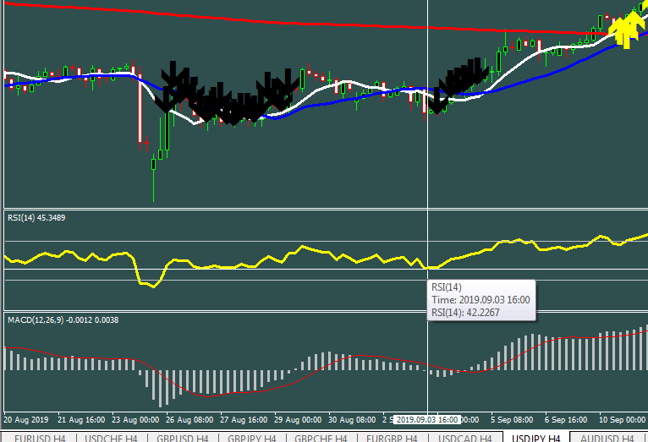Click the yellow RSI line at its lowest dip
This screenshot has height=442, width=648.
coord(151,286)
